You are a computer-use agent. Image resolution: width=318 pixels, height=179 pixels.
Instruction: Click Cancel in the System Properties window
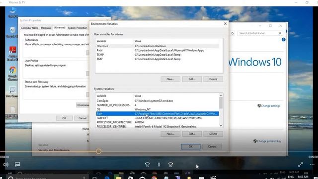click(x=82, y=118)
